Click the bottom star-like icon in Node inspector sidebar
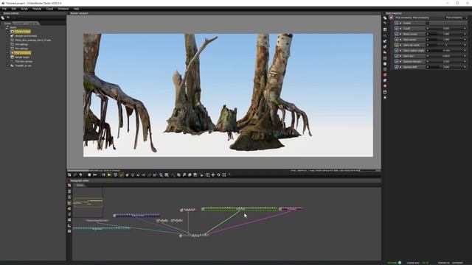The image size is (472, 265). coord(385,98)
